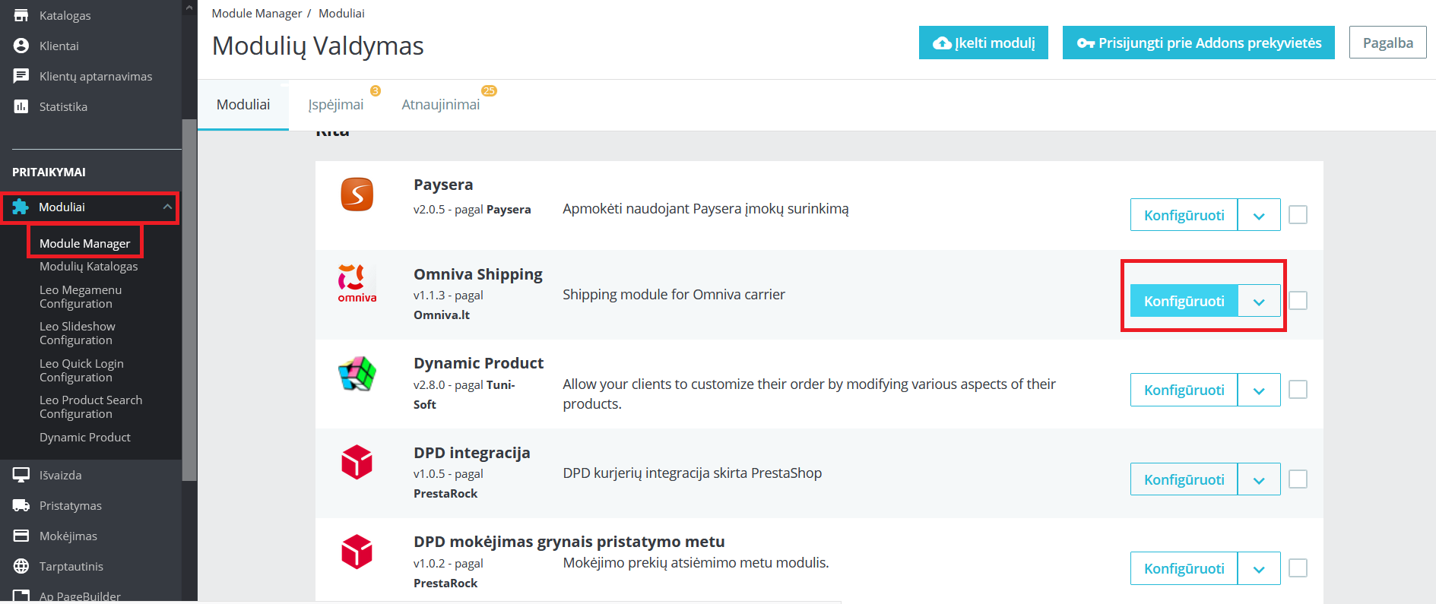Click the Mokėjimas credit card icon
The height and width of the screenshot is (604, 1436).
click(x=21, y=536)
